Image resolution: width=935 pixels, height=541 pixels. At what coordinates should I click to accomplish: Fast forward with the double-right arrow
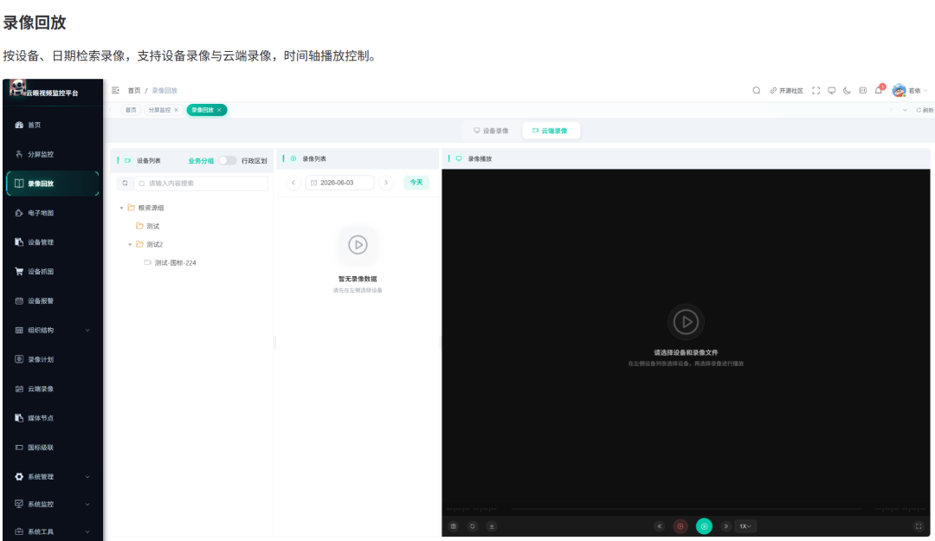[725, 526]
